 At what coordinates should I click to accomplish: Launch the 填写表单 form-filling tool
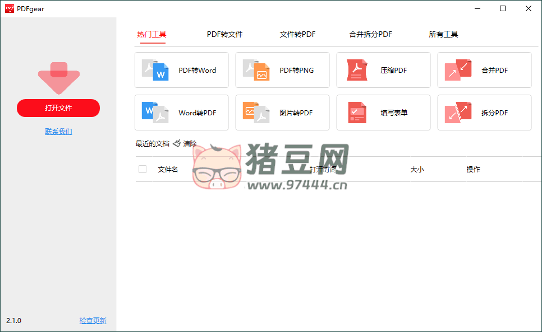click(383, 113)
